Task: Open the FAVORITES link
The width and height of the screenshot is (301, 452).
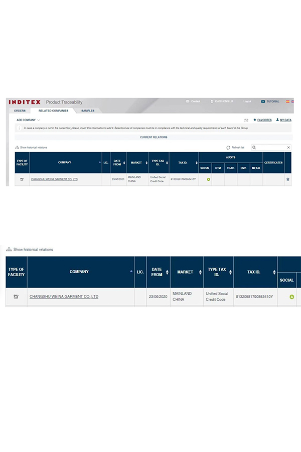Action: pos(262,120)
